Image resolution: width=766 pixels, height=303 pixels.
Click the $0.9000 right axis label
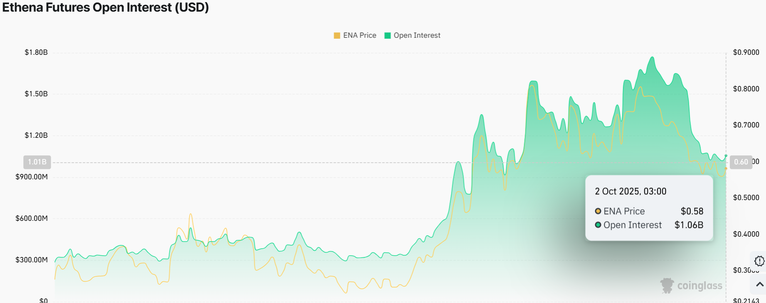(746, 52)
